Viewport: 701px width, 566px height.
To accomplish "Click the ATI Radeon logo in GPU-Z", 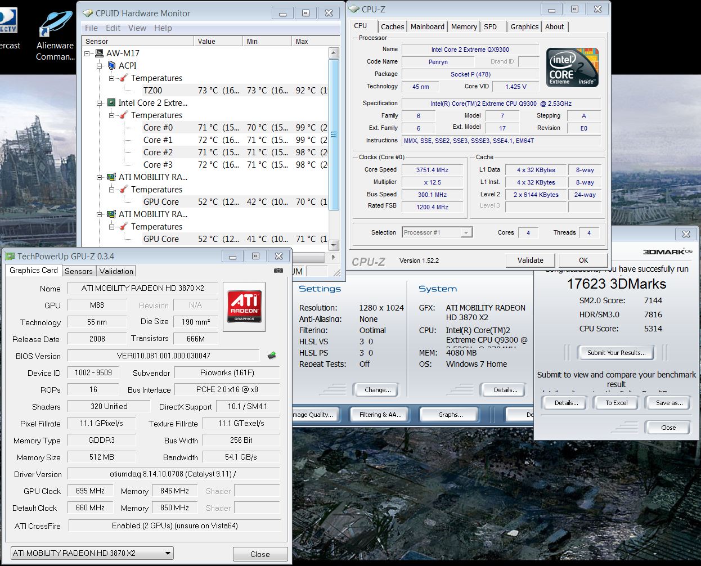I will coord(244,306).
